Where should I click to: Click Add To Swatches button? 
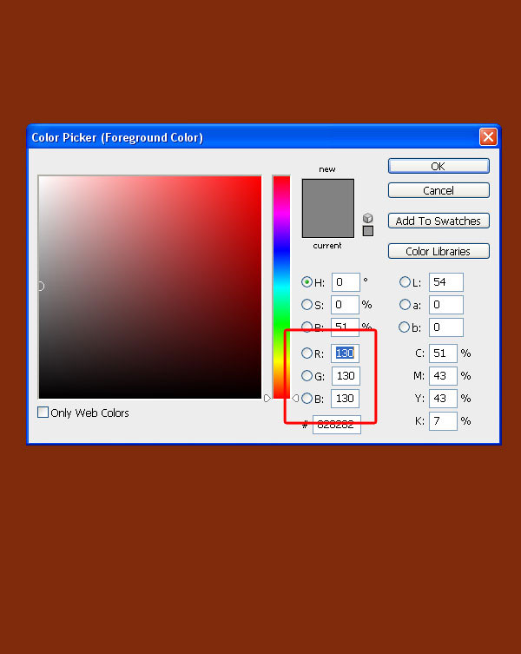439,221
